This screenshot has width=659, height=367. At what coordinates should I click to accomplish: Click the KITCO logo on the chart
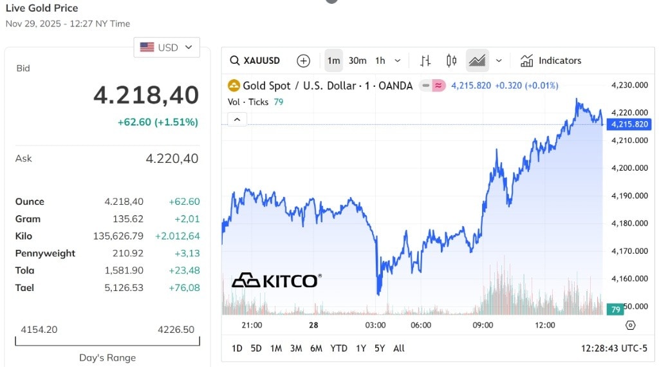[276, 280]
